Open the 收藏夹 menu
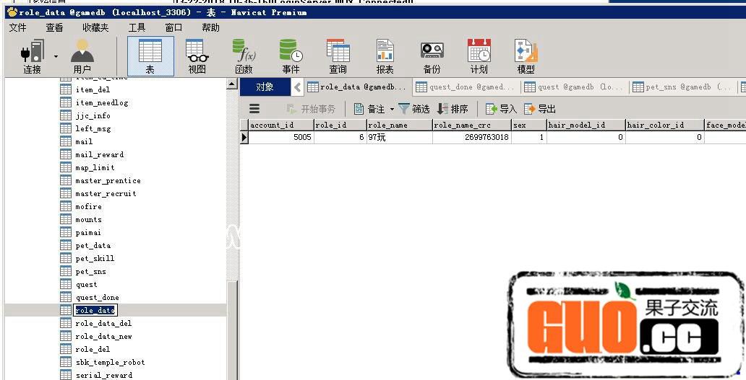Screen dimensions: 746x380 click(95, 27)
